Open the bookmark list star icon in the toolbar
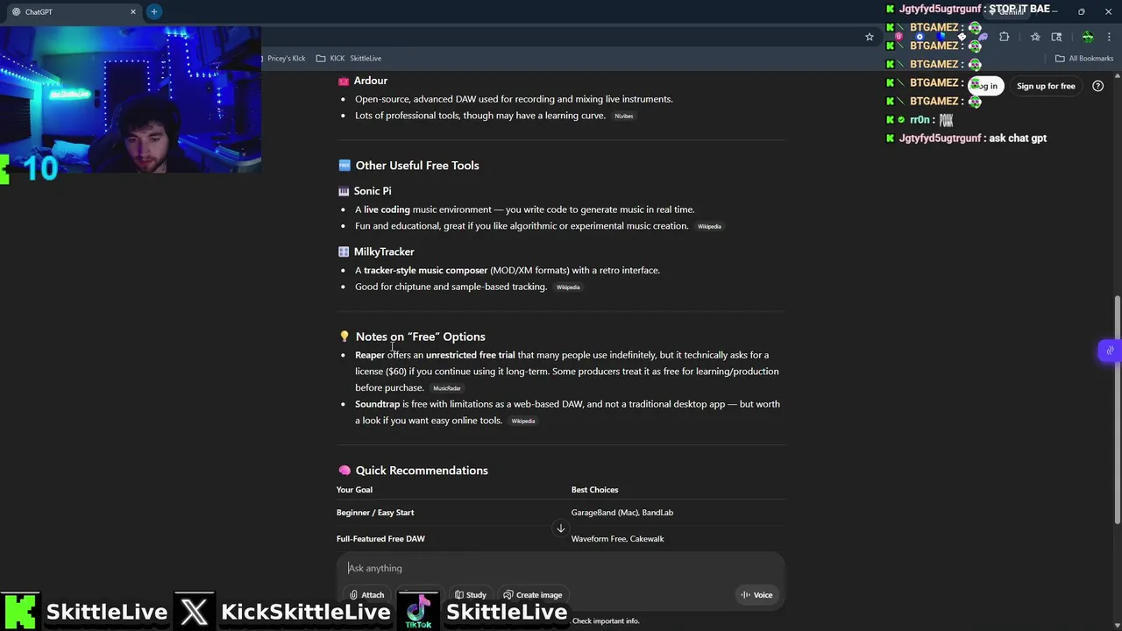1122x631 pixels. tap(1035, 37)
